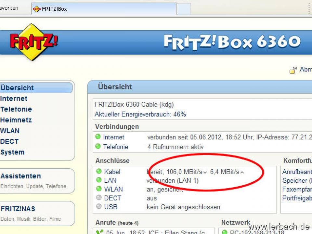Open the Übersicht menu item in sidebar
This screenshot has width=312, height=234.
point(36,88)
